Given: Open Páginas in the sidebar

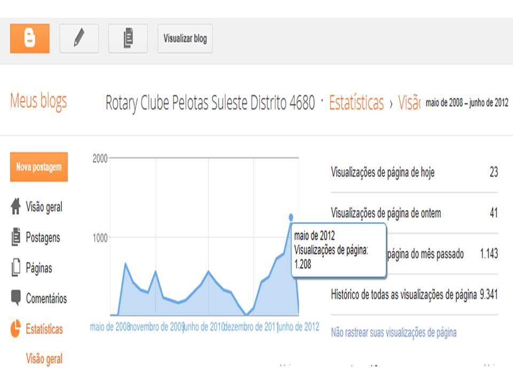Looking at the screenshot, I should pos(39,268).
